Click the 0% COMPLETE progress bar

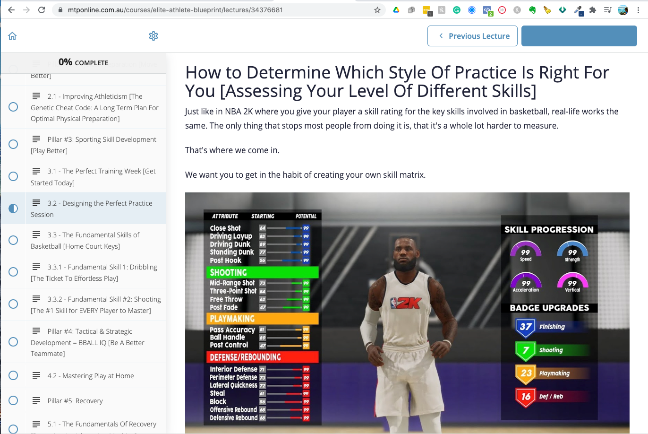(x=83, y=62)
